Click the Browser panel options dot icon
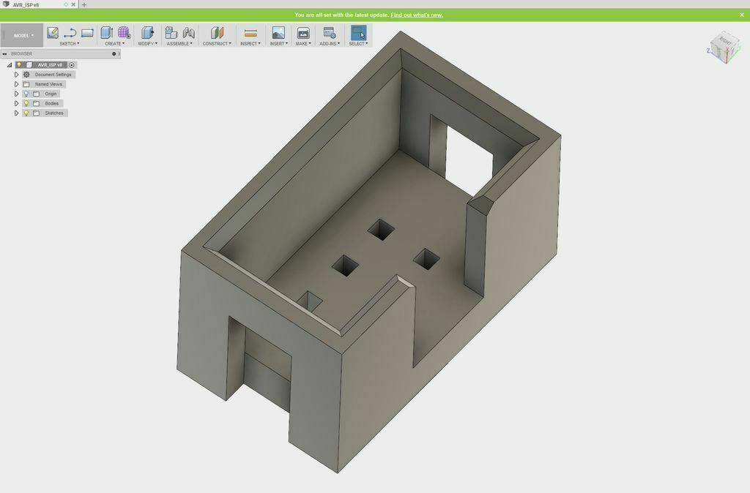 click(x=114, y=54)
